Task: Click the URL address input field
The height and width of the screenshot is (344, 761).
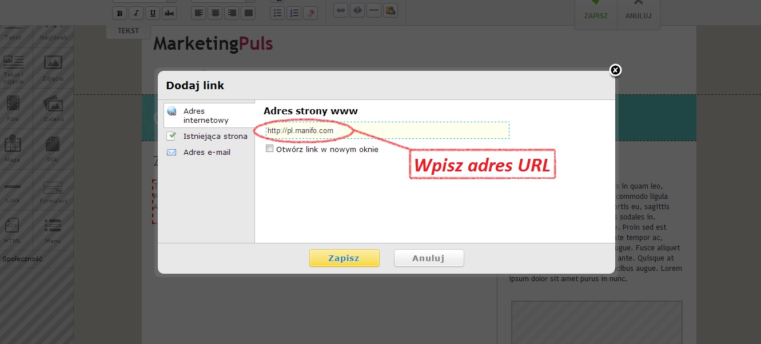Action: pyautogui.click(x=387, y=131)
